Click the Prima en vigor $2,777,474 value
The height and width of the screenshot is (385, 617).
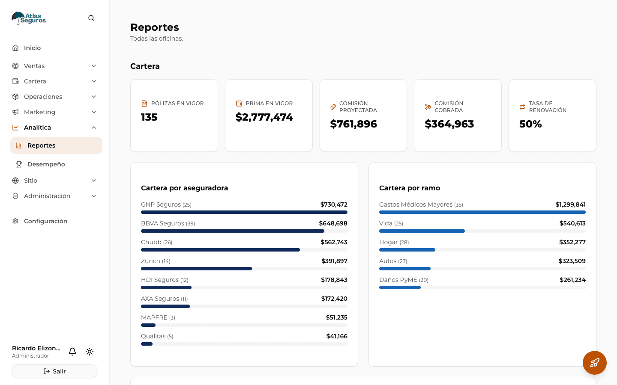264,117
